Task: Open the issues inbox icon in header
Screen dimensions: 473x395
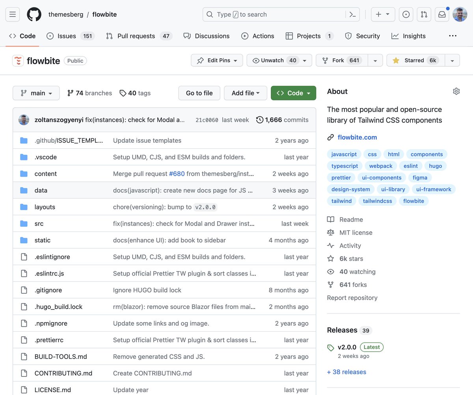Action: pyautogui.click(x=406, y=15)
